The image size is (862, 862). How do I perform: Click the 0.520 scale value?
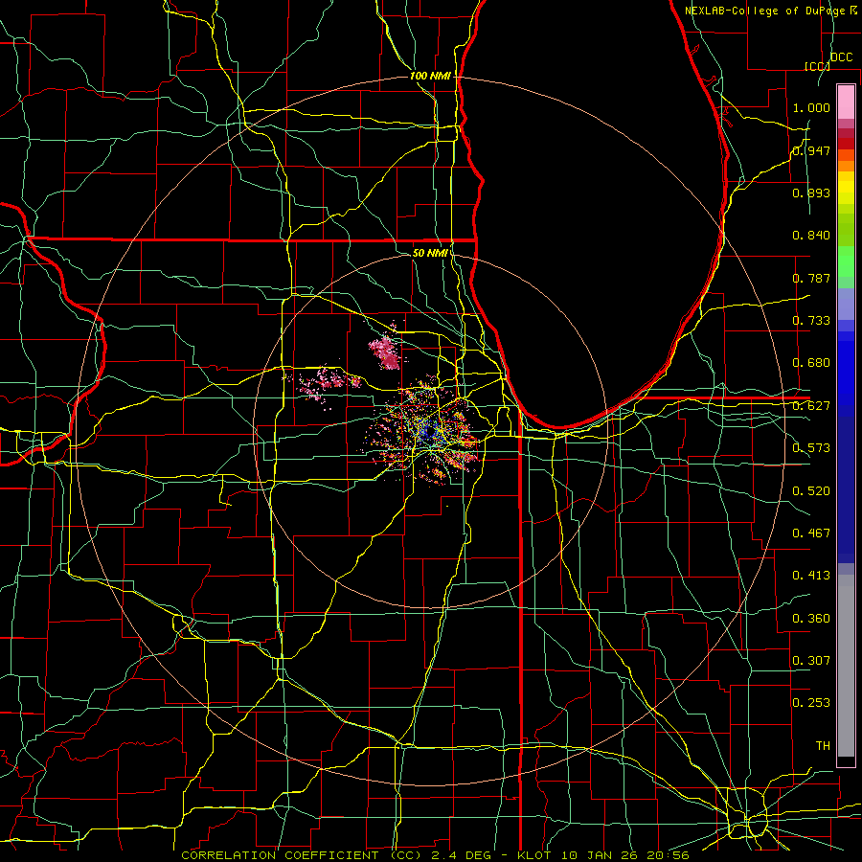[811, 491]
